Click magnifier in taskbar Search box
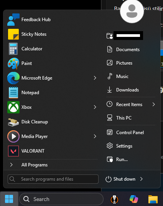This screenshot has height=206, width=163. (x=26, y=199)
